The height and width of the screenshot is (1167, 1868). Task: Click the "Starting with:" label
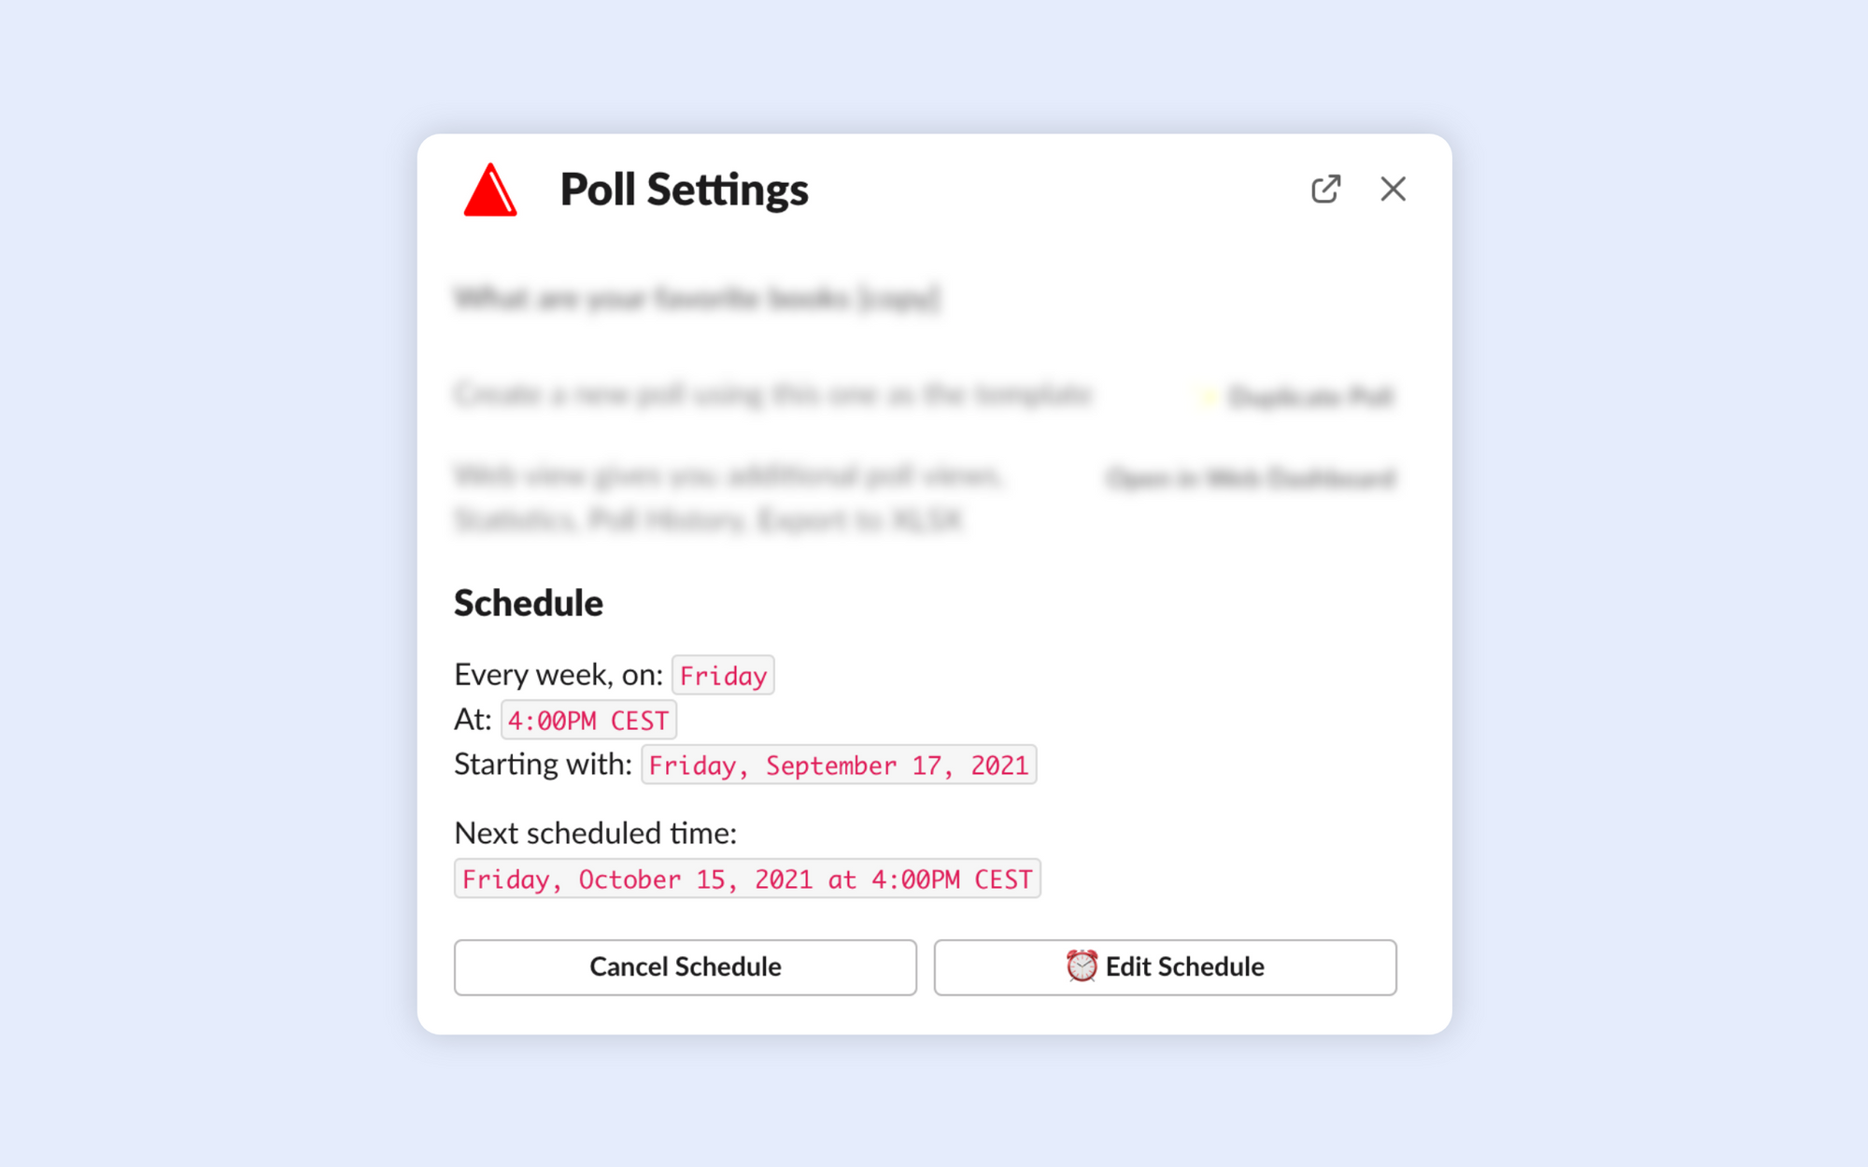coord(544,764)
